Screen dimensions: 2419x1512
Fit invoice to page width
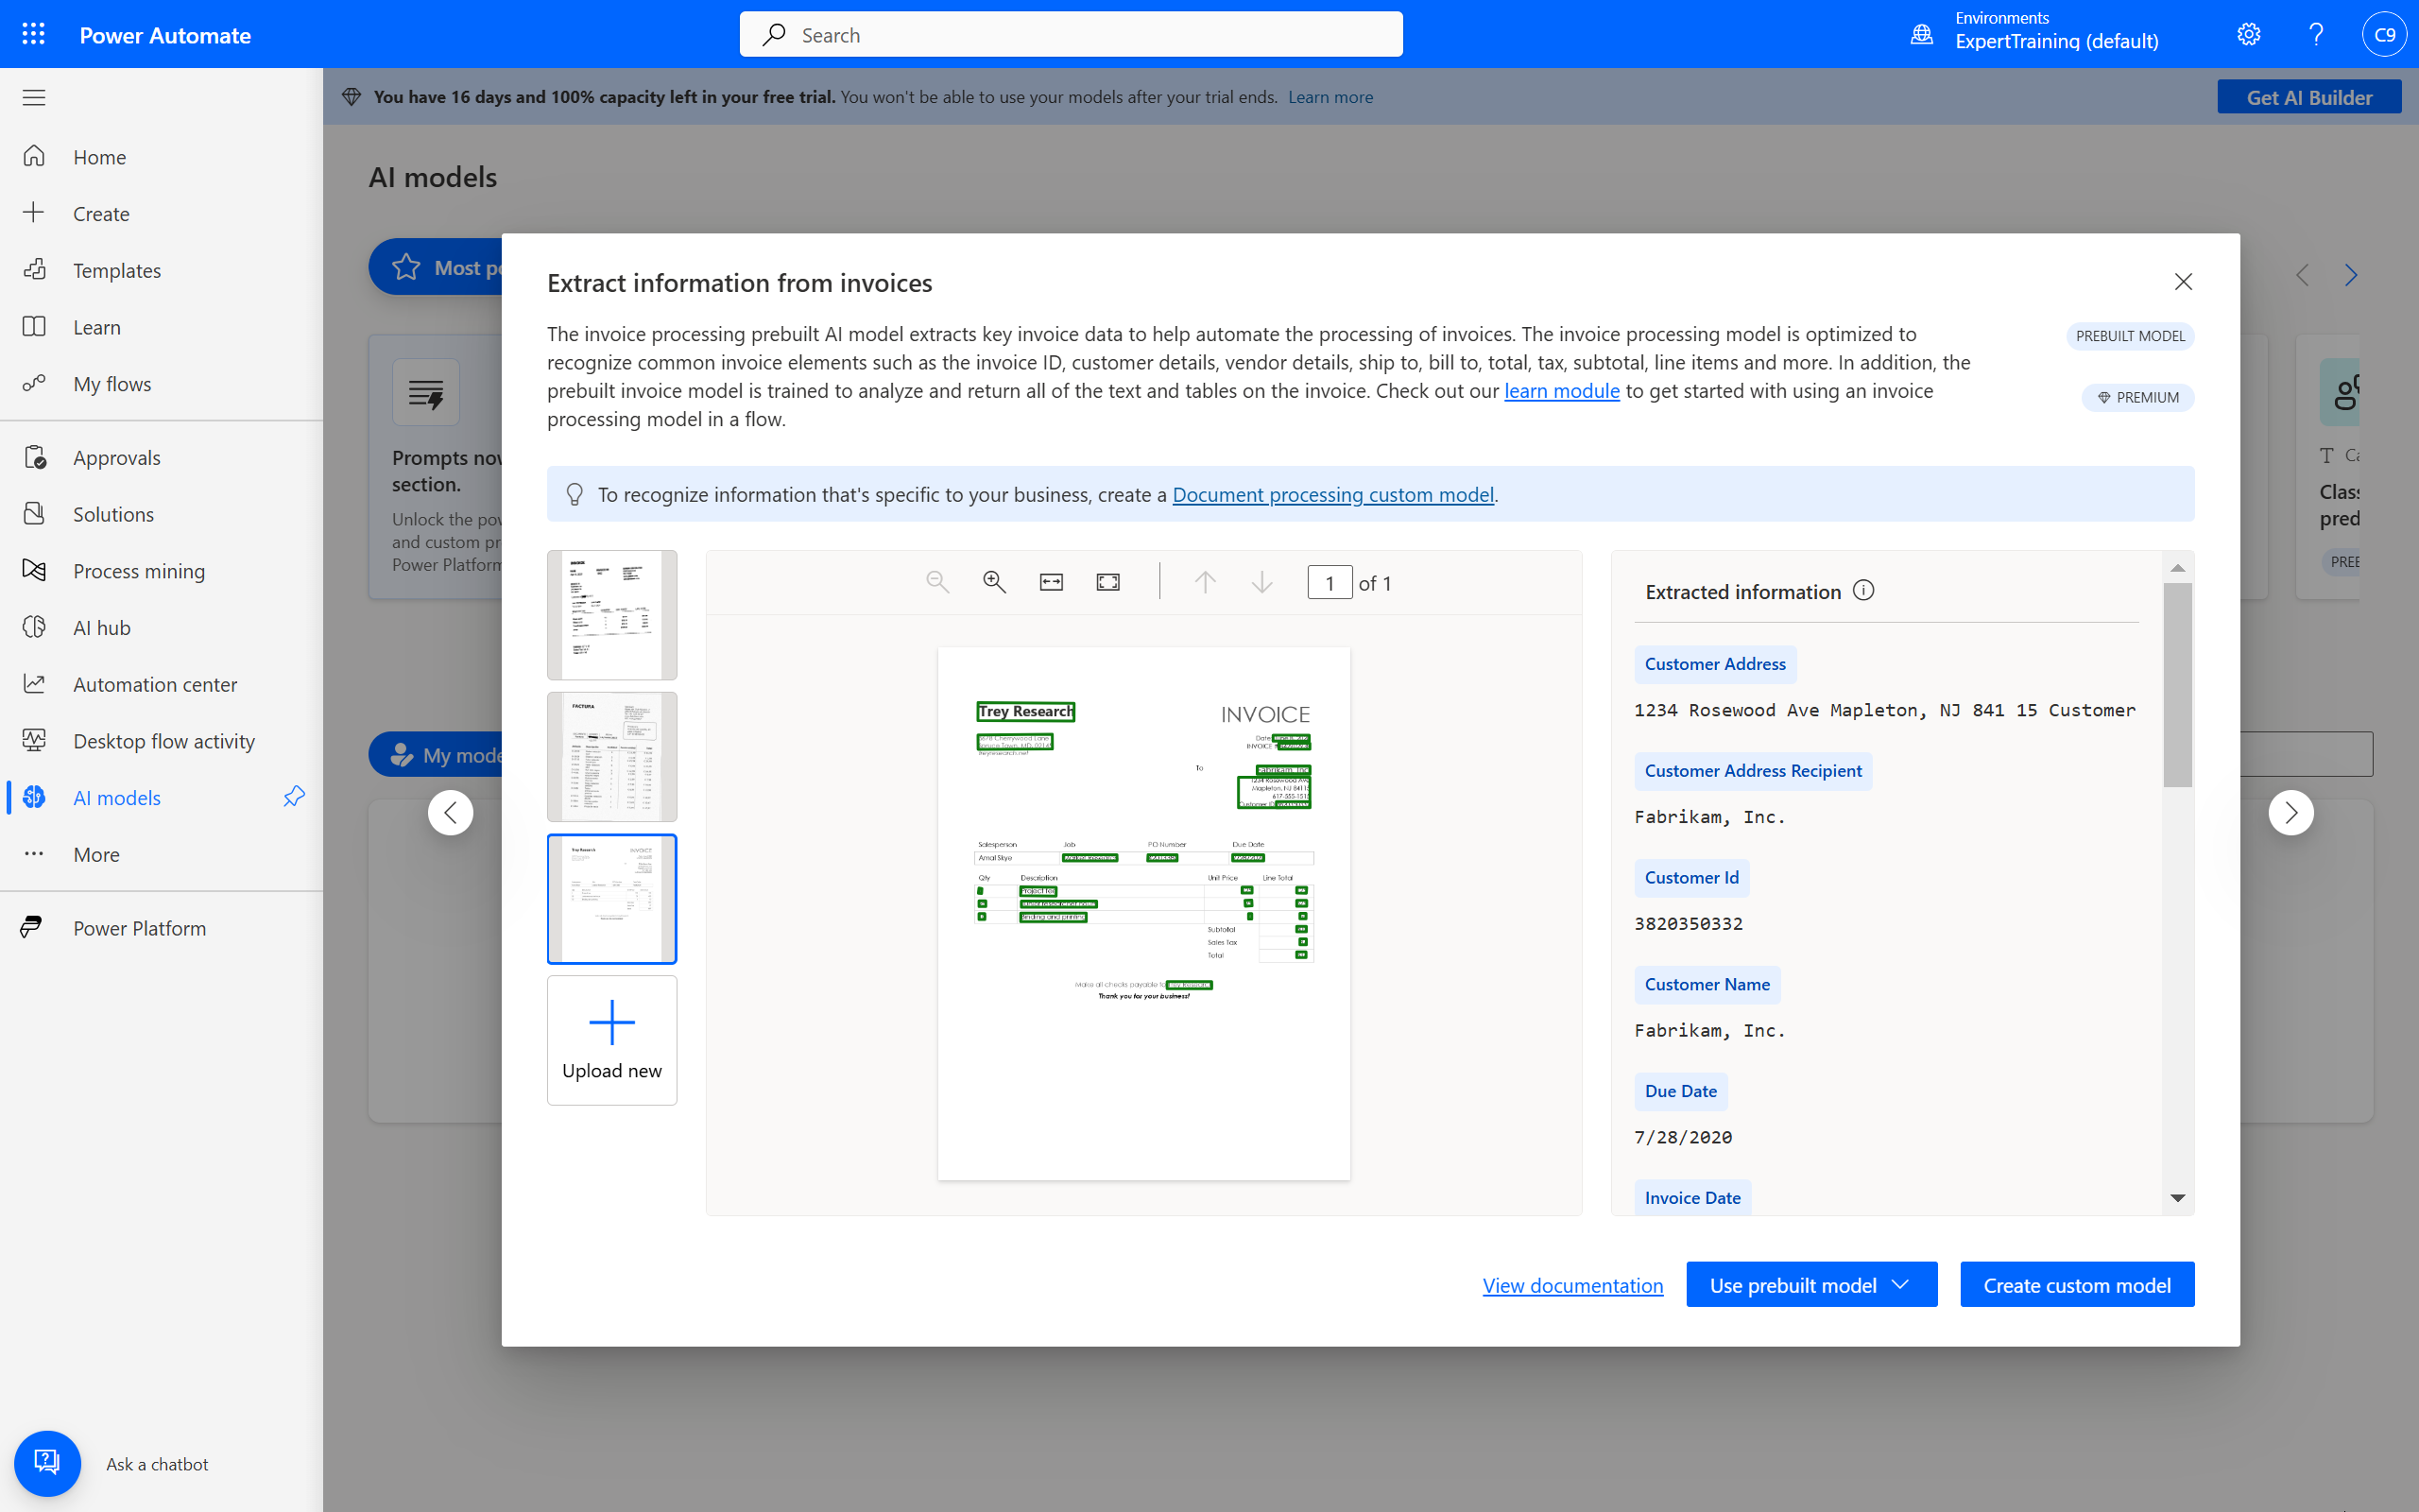(1051, 581)
